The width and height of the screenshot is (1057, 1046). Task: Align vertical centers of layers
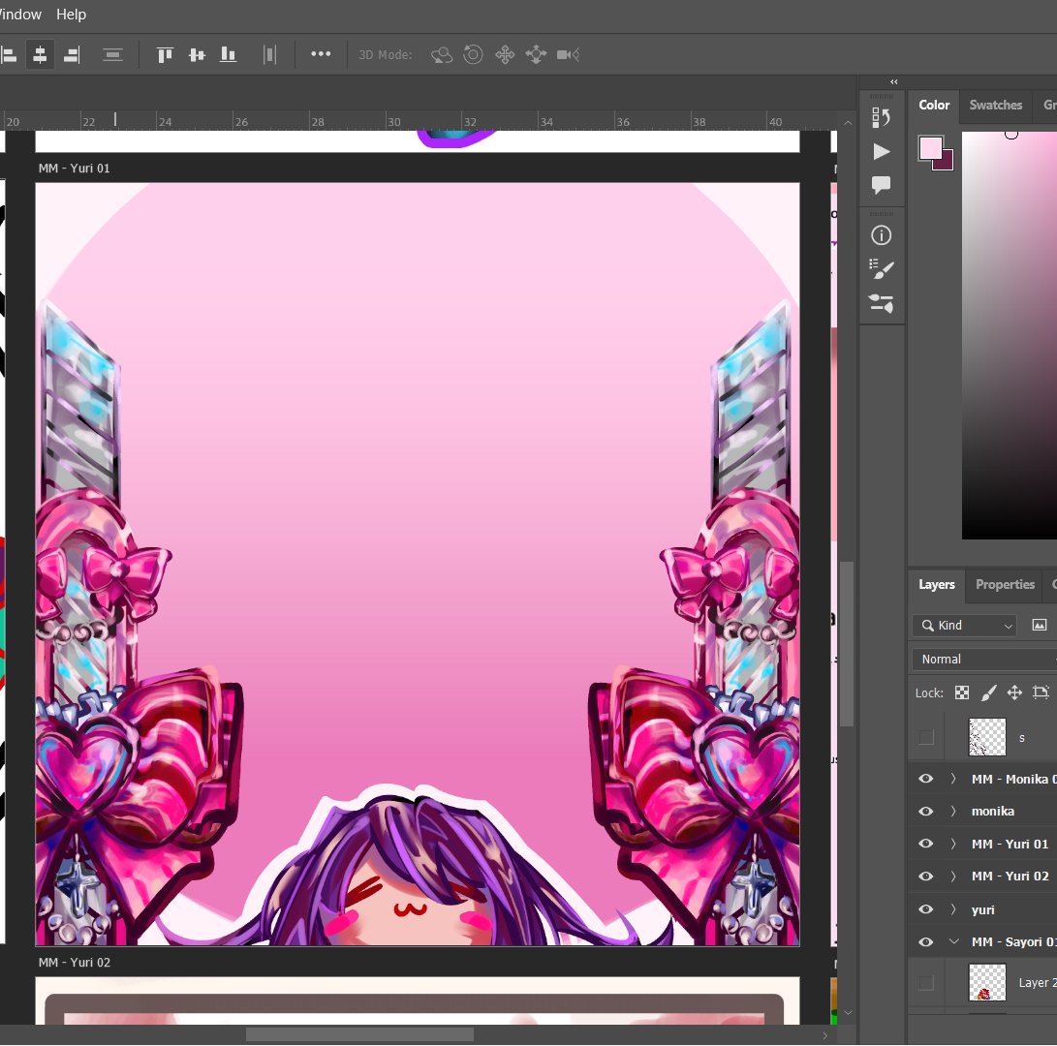[x=196, y=54]
